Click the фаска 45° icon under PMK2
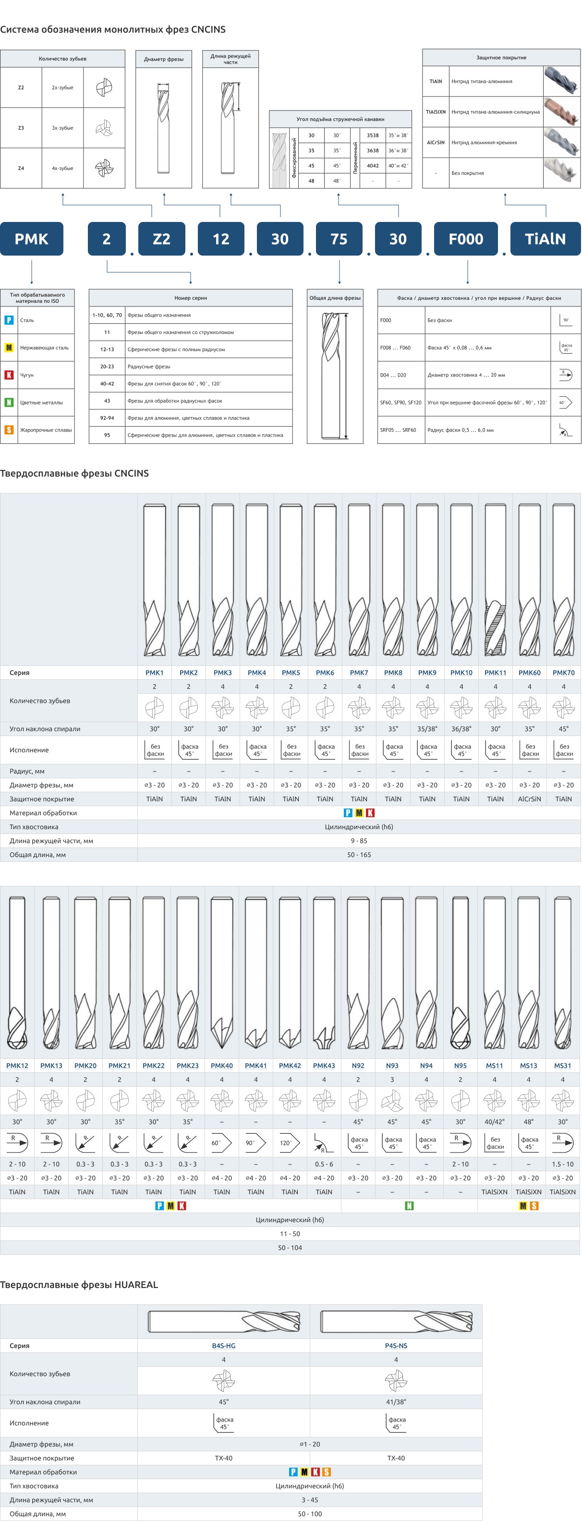Screen dimensions: 582x1521 (x=189, y=750)
